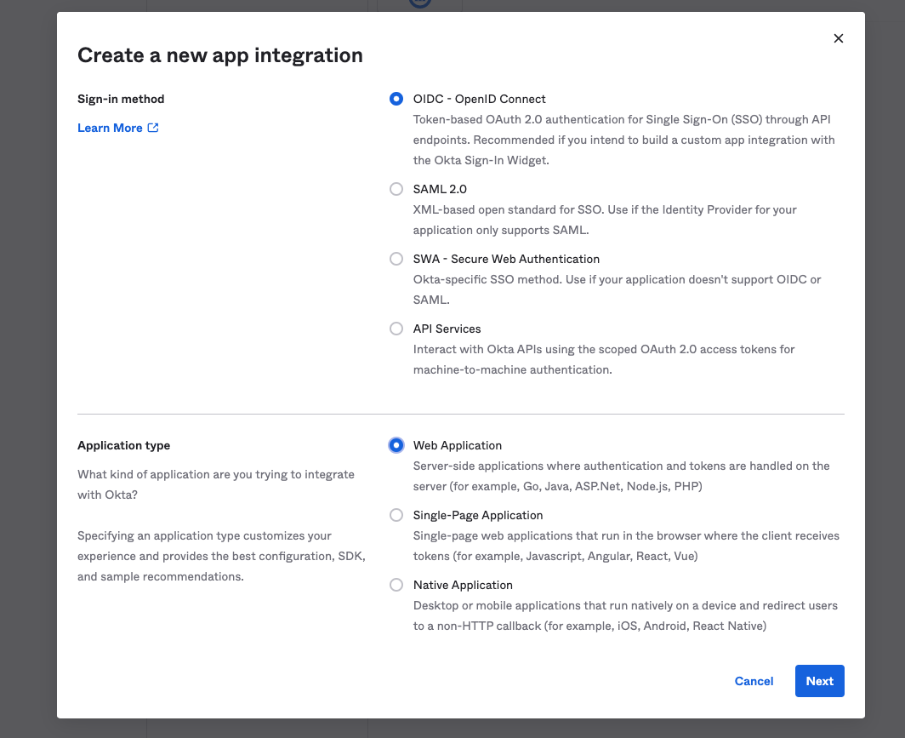Pick the API Services radio button
This screenshot has height=738, width=905.
(x=396, y=329)
